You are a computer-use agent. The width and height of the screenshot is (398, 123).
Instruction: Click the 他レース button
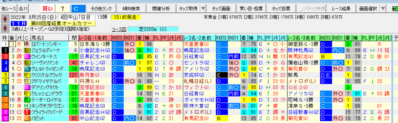coord(8,9)
